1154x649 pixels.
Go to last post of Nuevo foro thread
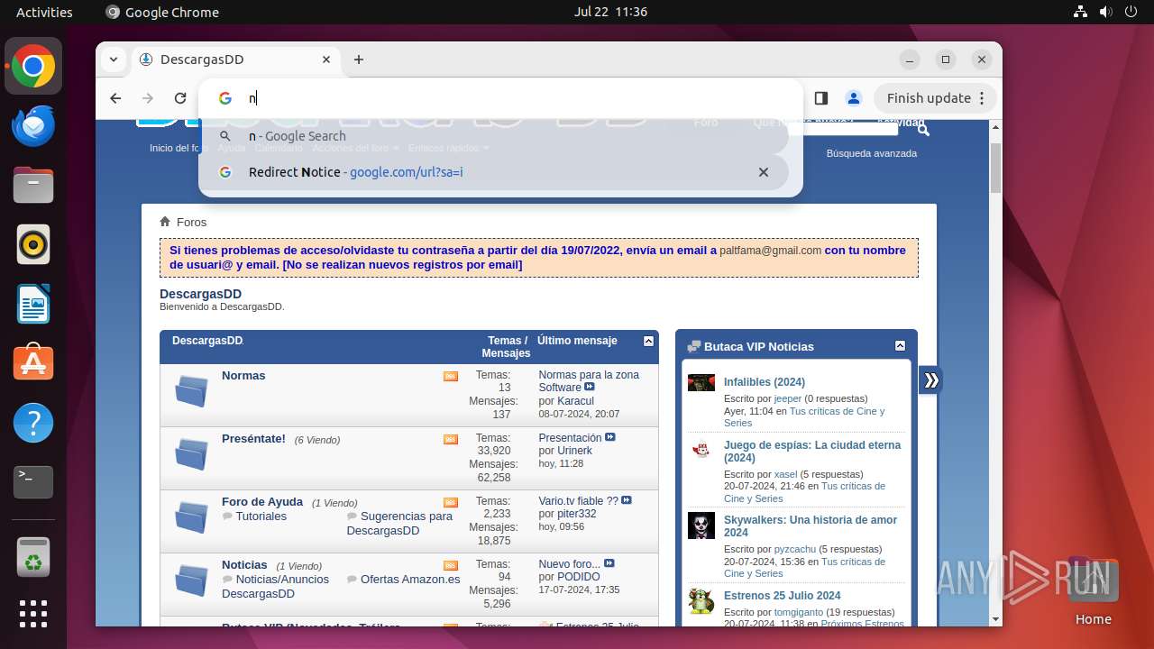tap(609, 564)
